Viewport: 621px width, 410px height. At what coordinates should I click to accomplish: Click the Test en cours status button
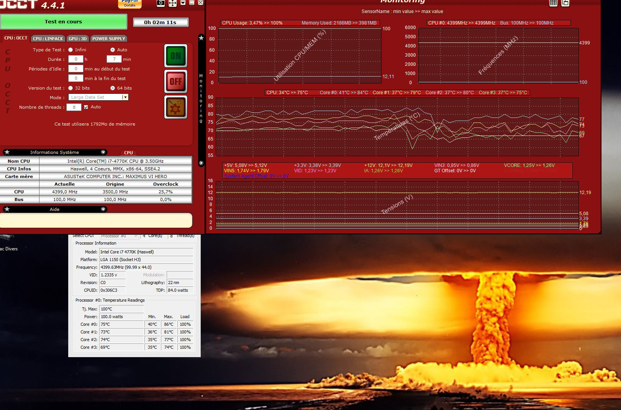point(64,22)
